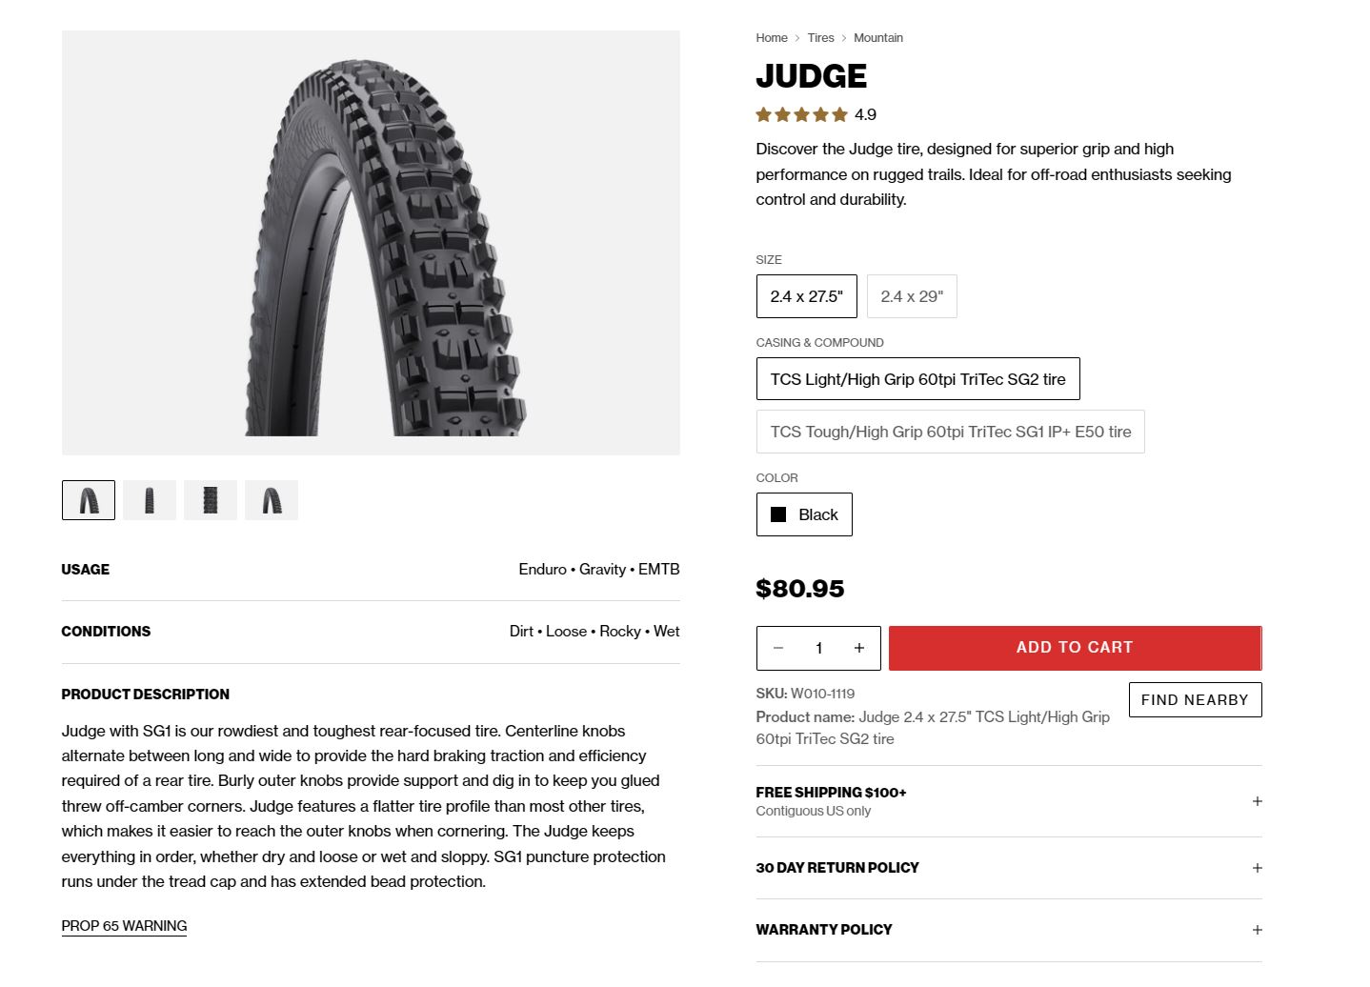Image resolution: width=1370 pixels, height=987 pixels.
Task: Expand the Warranty Policy section
Action: click(x=1009, y=930)
